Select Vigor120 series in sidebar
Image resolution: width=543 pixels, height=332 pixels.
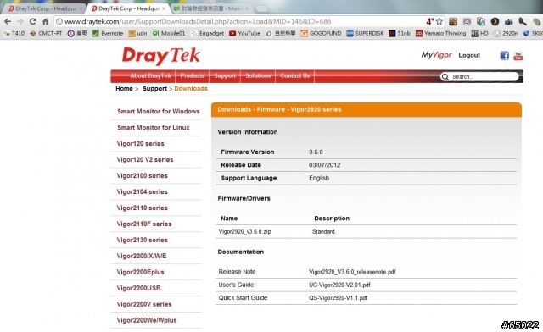[x=140, y=143]
